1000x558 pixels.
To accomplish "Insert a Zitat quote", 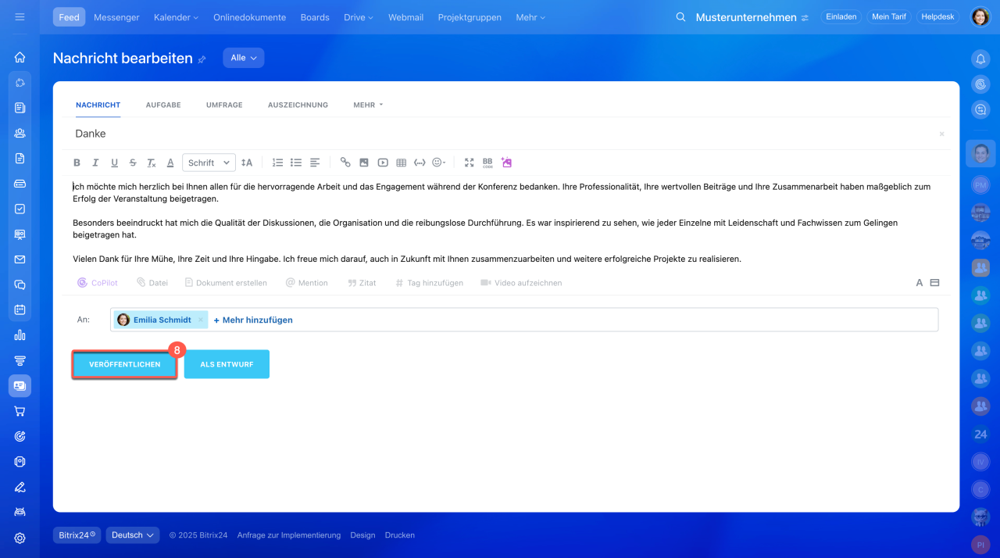I will 362,283.
